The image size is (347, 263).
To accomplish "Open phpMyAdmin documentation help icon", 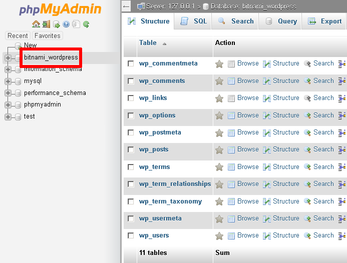I will (66, 24).
